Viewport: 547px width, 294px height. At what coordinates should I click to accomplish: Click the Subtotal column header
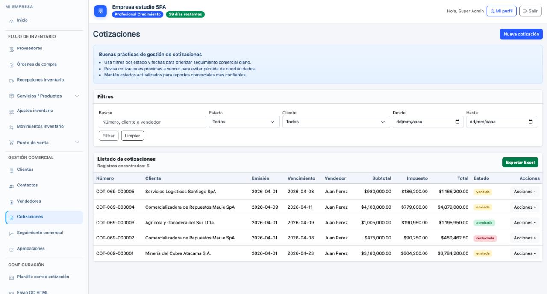tap(382, 178)
